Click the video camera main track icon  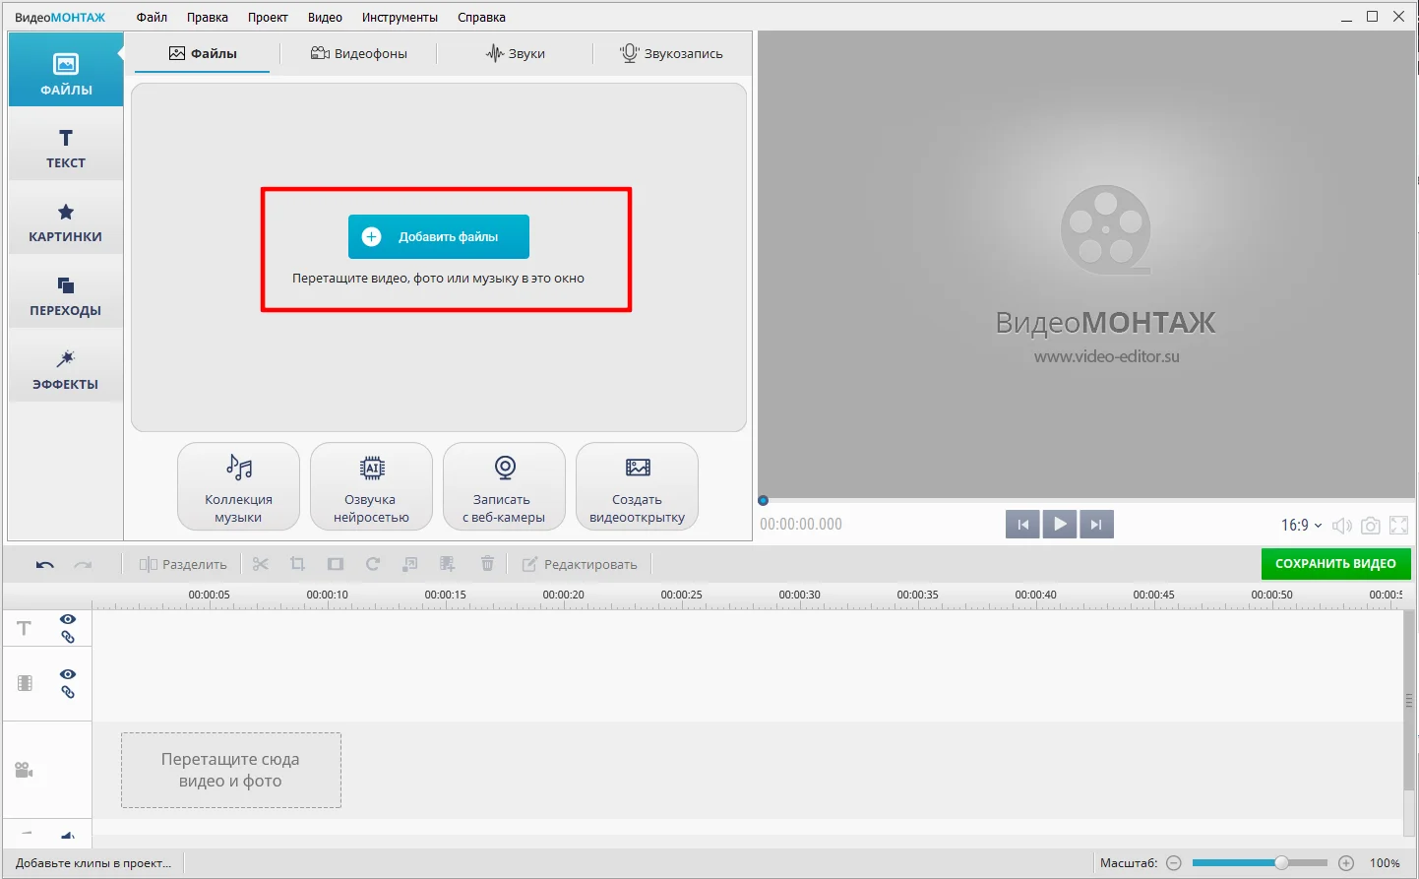tap(25, 770)
